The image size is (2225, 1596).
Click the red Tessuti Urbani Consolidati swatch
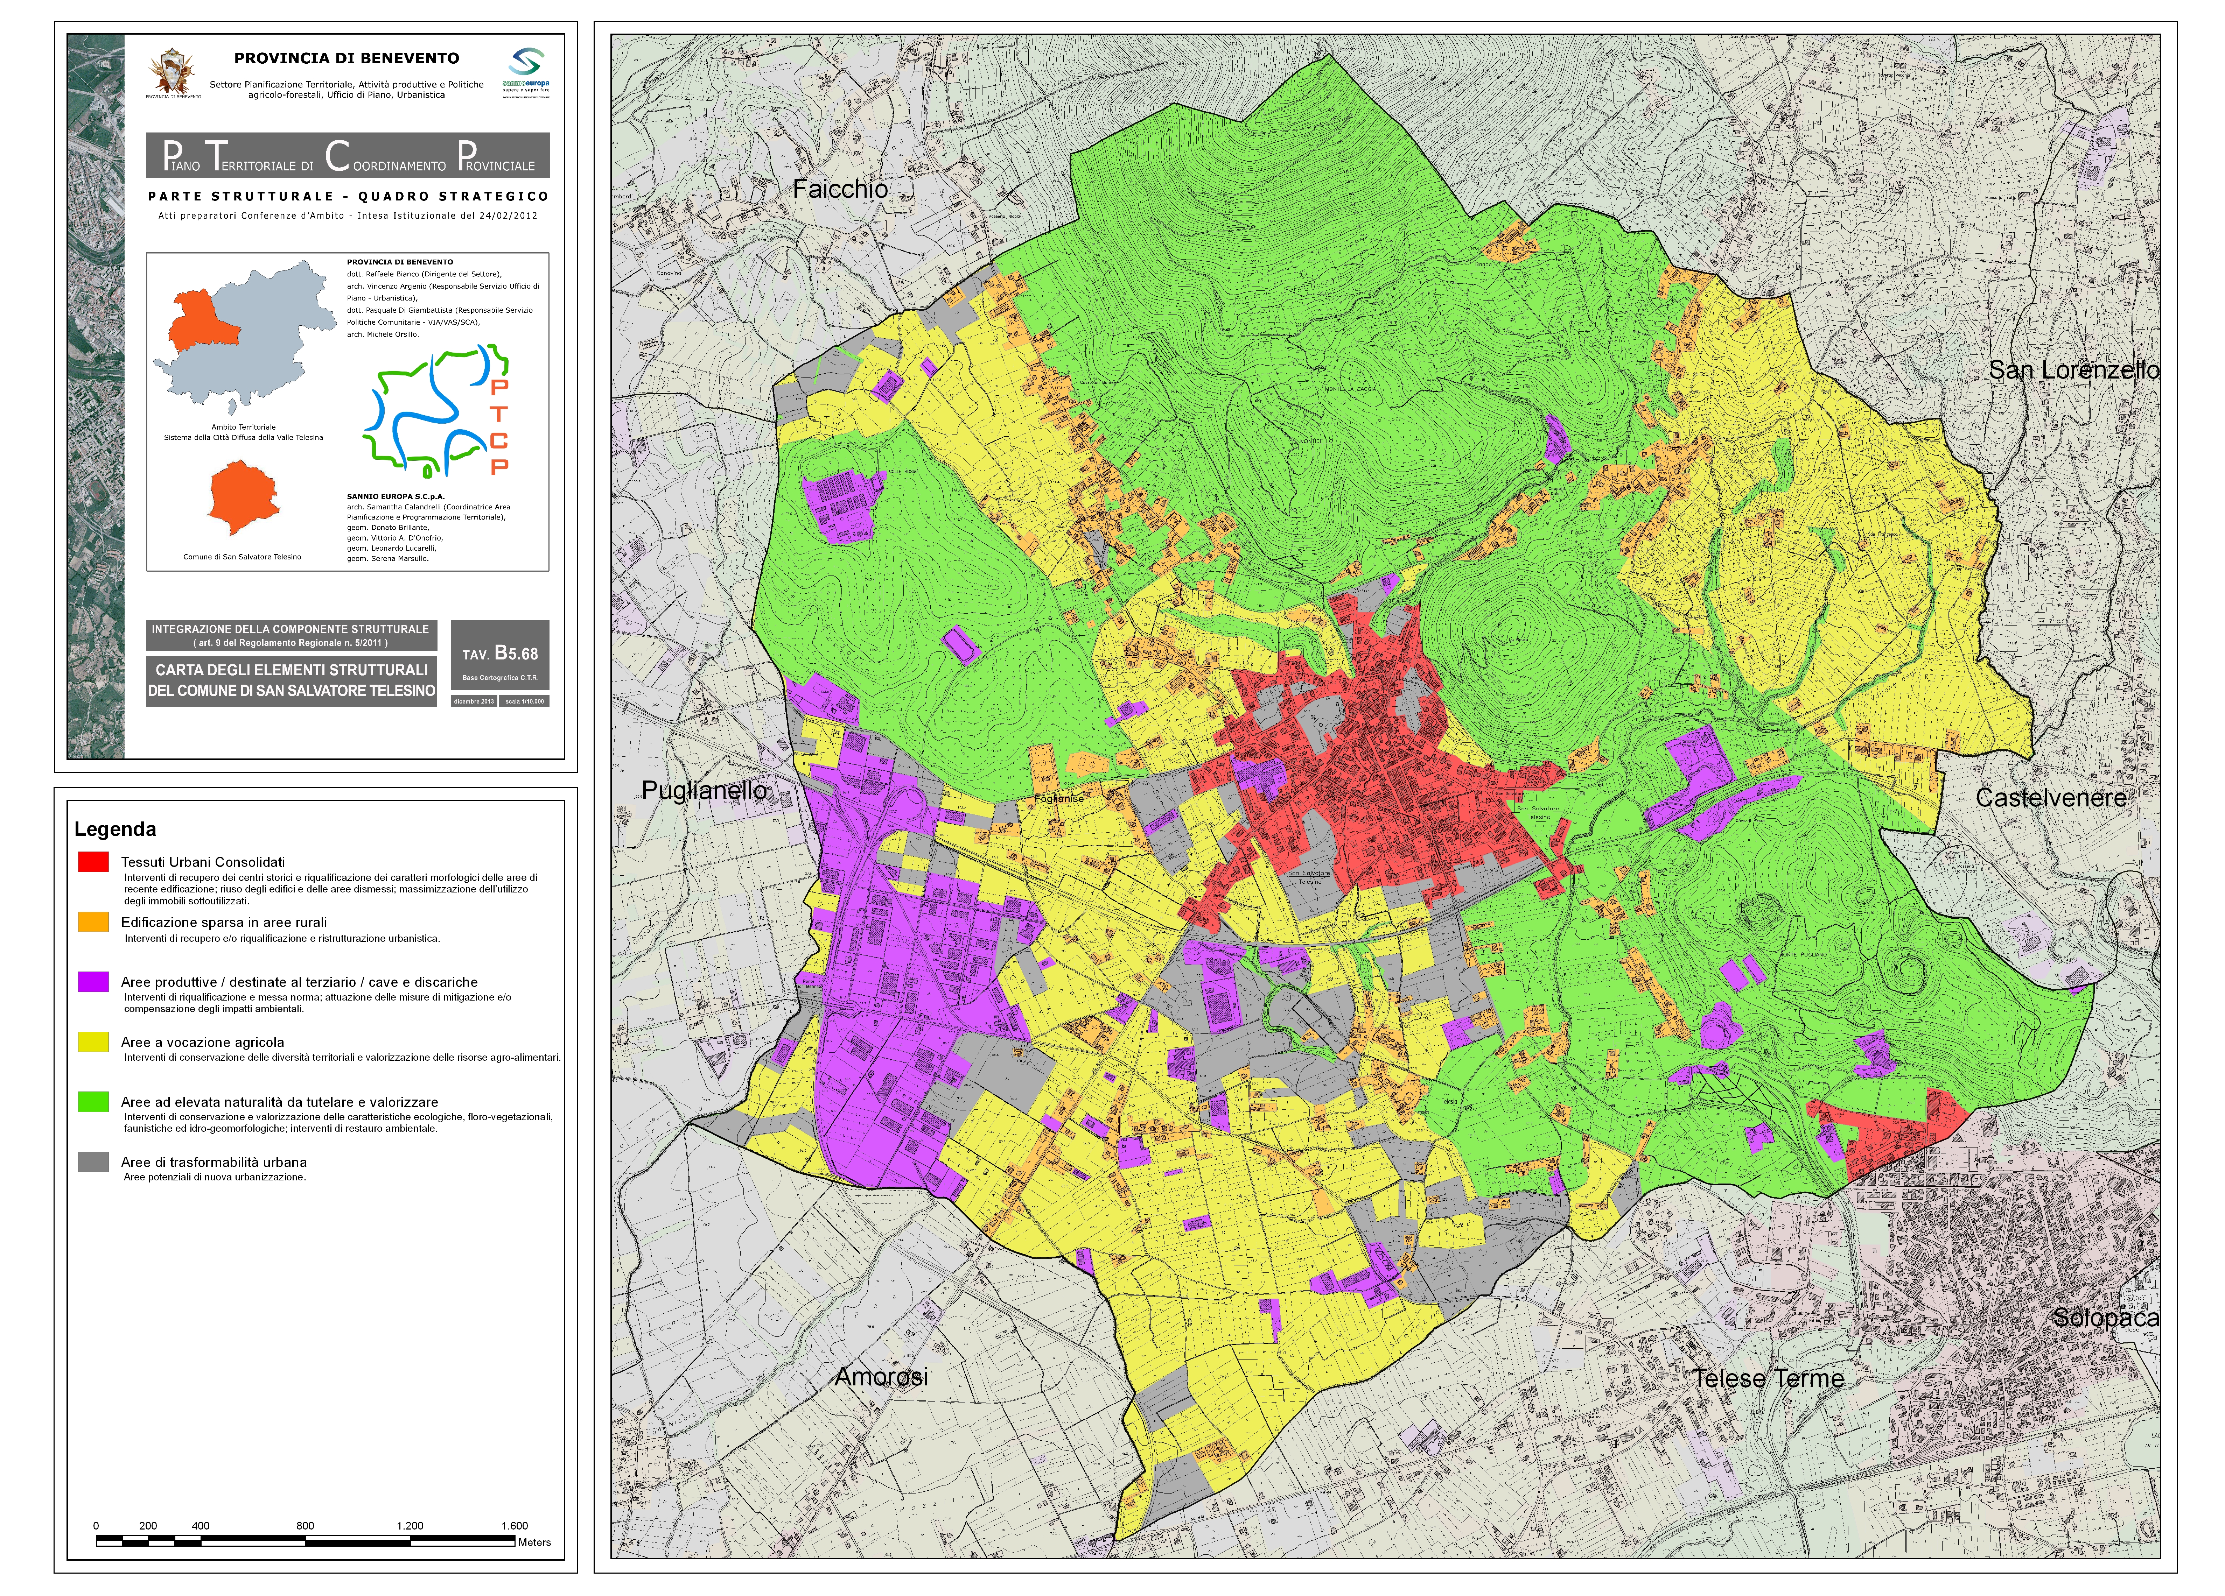click(x=93, y=862)
